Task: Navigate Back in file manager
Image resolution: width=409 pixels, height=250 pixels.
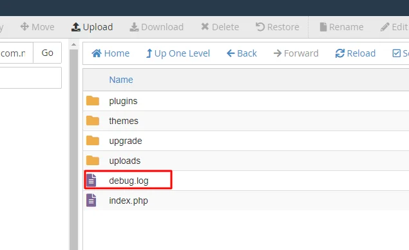Action: pos(242,53)
